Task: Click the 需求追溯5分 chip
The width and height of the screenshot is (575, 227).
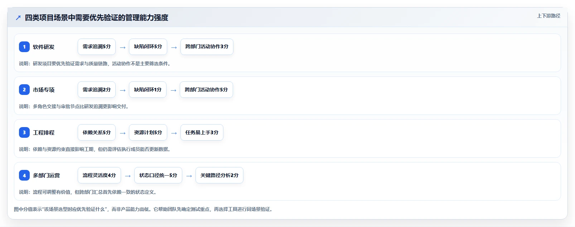Action: coord(97,47)
